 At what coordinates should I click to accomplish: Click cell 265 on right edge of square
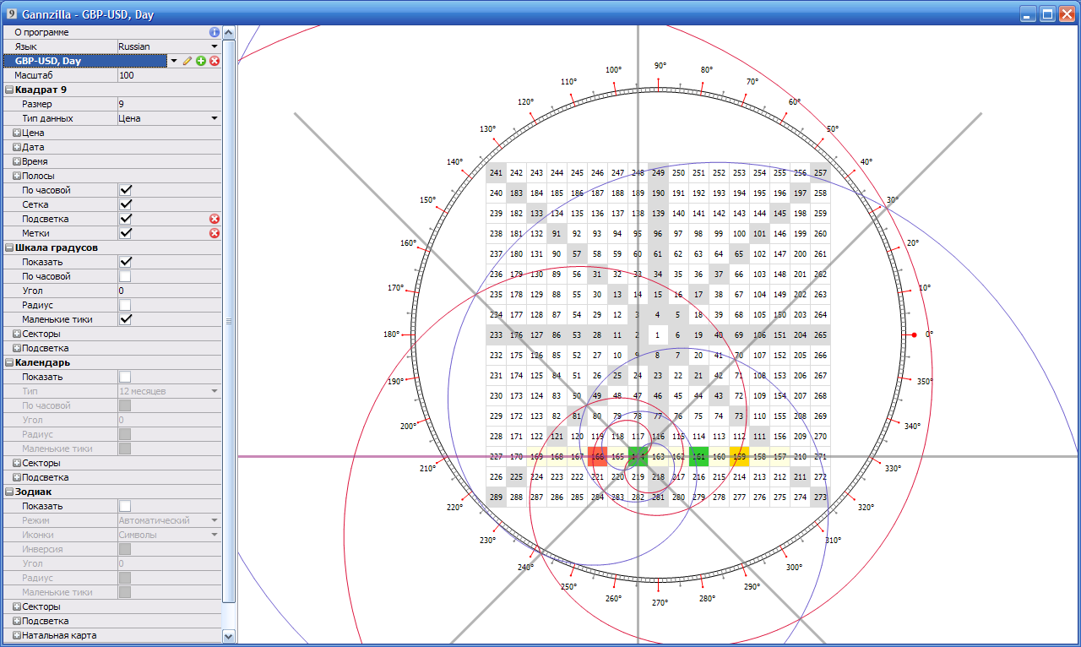(x=820, y=335)
